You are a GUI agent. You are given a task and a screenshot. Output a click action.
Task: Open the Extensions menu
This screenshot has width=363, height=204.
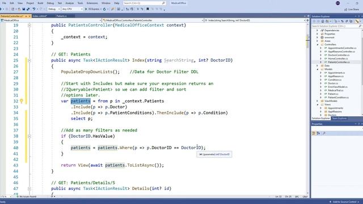92,3
